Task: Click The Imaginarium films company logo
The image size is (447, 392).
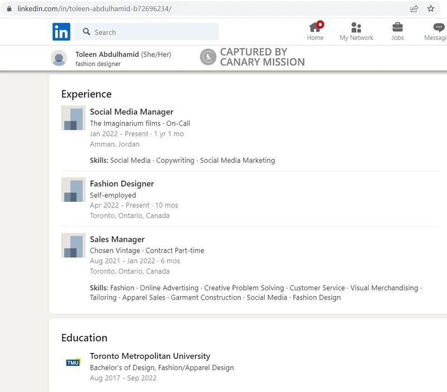Action: [73, 118]
